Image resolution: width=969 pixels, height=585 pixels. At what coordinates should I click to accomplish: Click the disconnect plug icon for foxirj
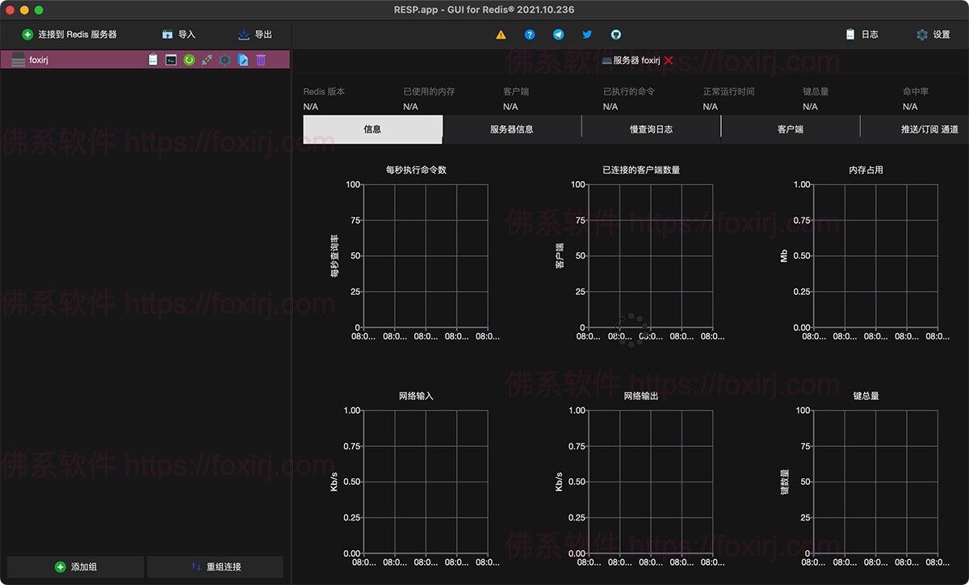[207, 60]
